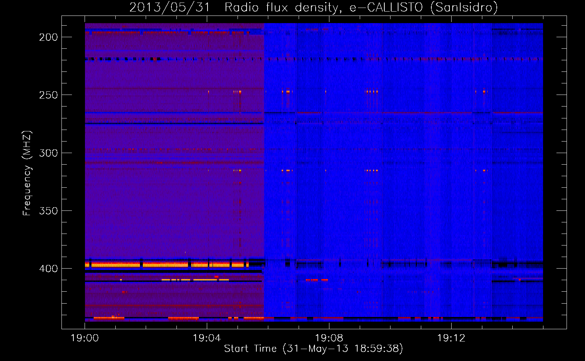The height and width of the screenshot is (361, 585).
Task: Click the 300 frequency tick label
Action: tap(48, 153)
